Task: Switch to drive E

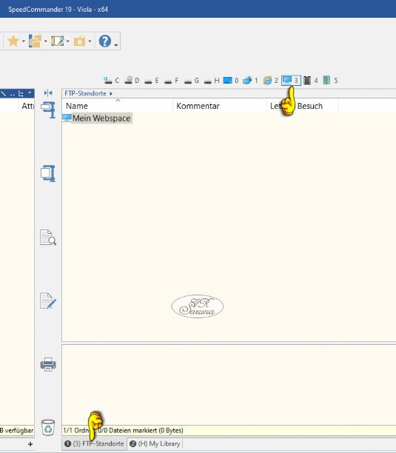Action: coord(152,81)
